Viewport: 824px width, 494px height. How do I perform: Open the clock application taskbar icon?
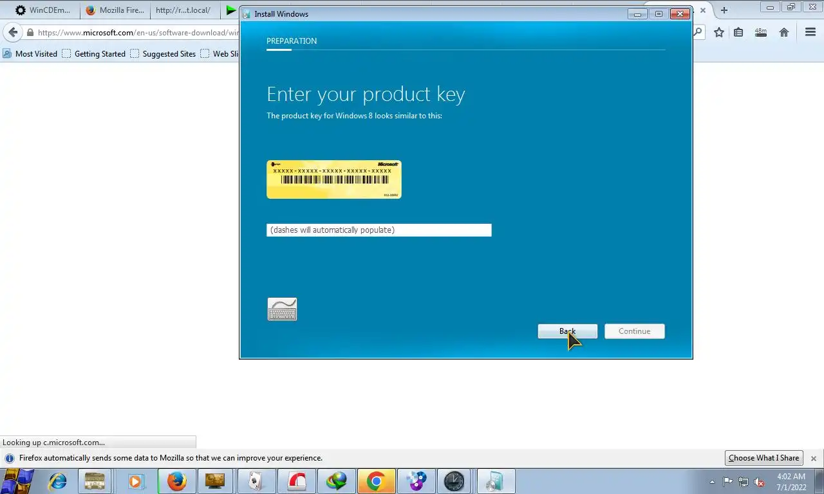454,481
